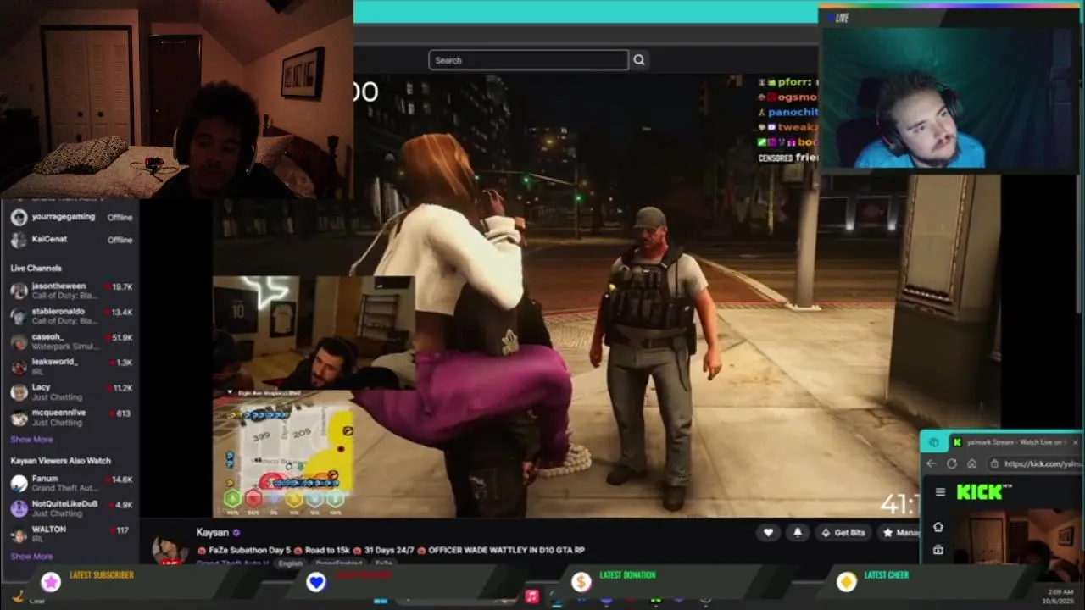Click caseoh_ avatar icon
Image resolution: width=1085 pixels, height=610 pixels.
coord(19,341)
